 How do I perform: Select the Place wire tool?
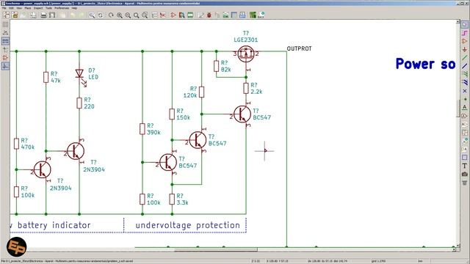[465, 57]
